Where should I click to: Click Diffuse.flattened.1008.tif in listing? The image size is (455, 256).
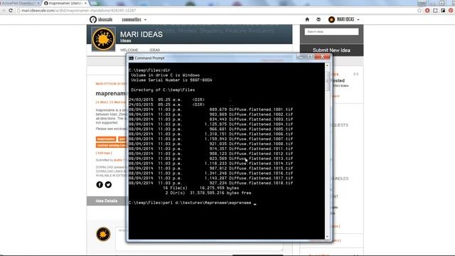pos(261,144)
